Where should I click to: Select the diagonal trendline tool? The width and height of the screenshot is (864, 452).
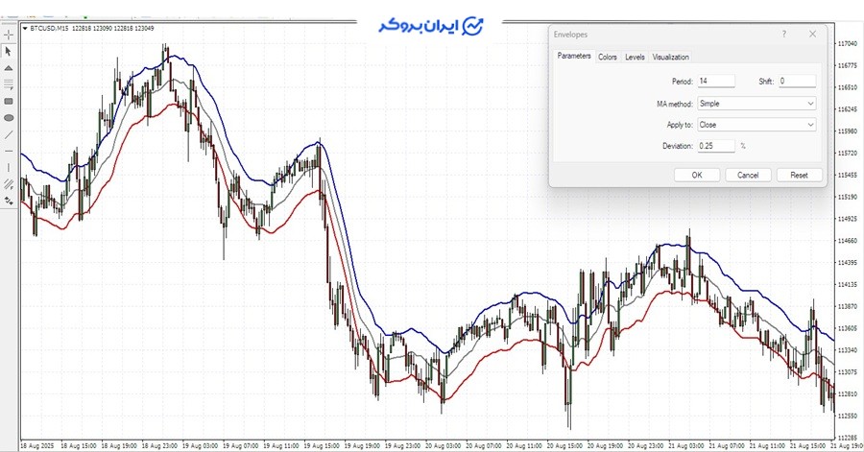(x=9, y=133)
